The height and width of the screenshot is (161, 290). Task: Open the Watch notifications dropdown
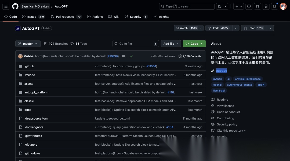(x=189, y=28)
